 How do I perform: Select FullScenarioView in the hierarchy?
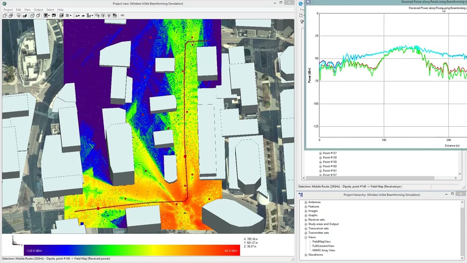pyautogui.click(x=323, y=246)
